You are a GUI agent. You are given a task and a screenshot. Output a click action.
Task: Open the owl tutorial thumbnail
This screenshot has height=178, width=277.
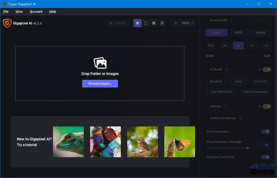[x=143, y=142]
